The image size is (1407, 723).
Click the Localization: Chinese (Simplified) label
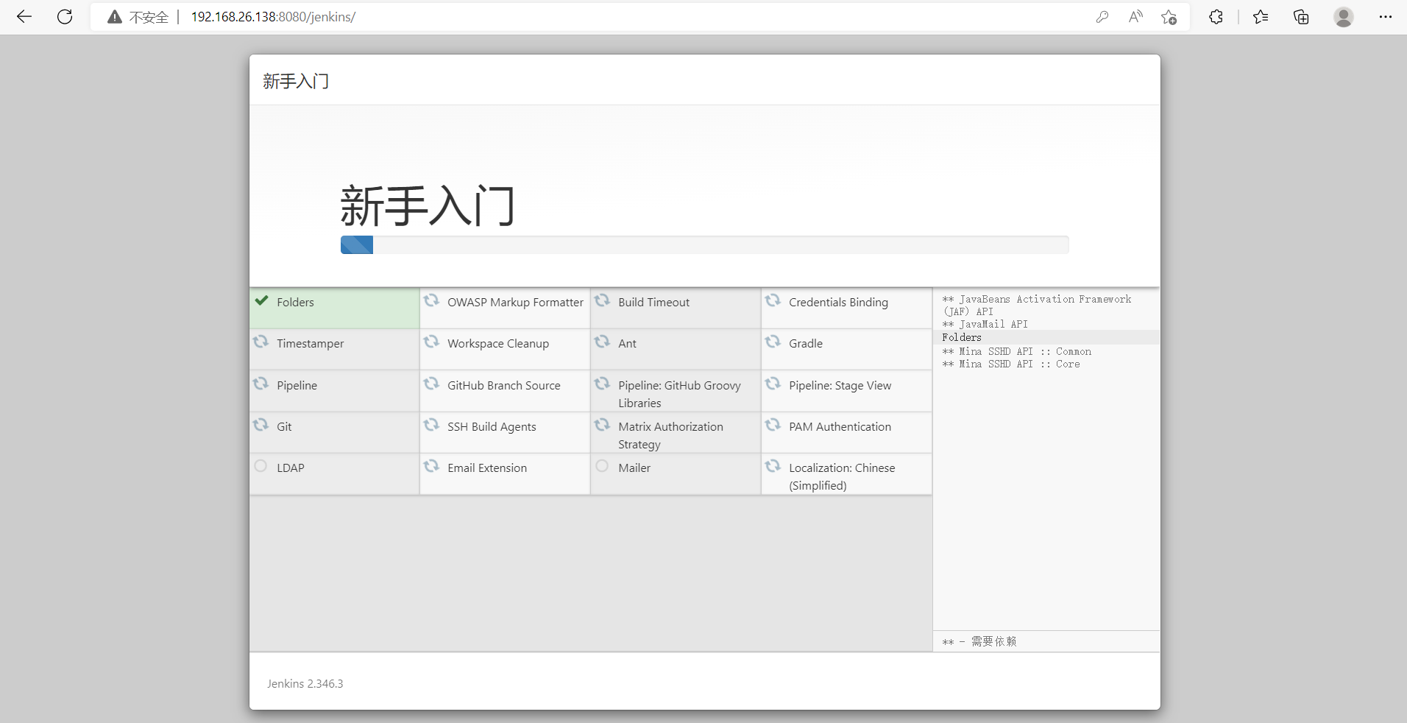point(842,477)
